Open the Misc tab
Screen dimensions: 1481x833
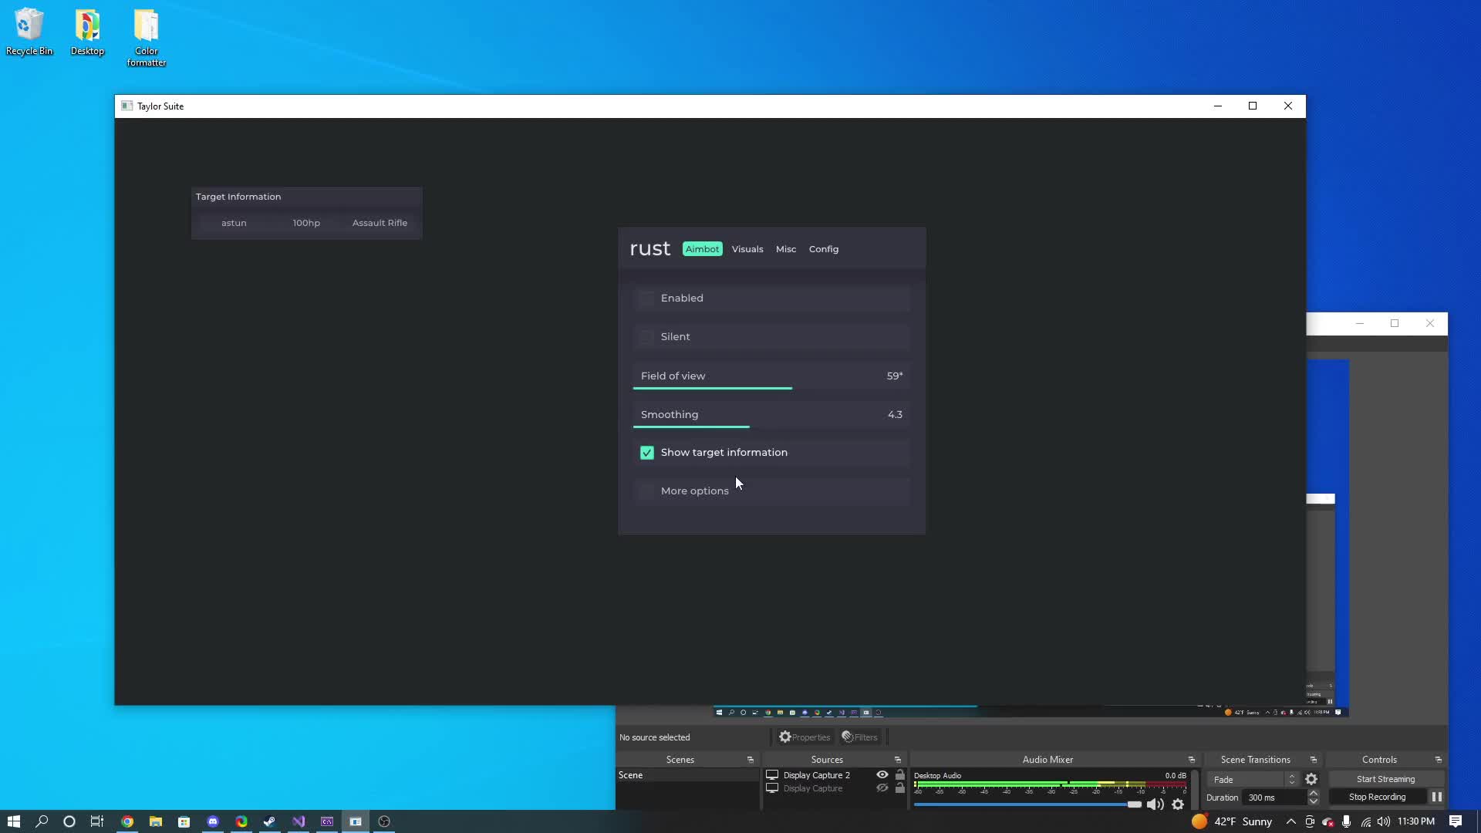pyautogui.click(x=786, y=249)
